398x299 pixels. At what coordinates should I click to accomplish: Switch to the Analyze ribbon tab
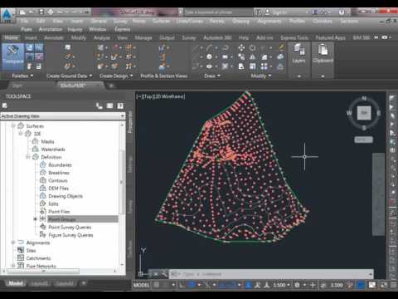click(x=102, y=37)
